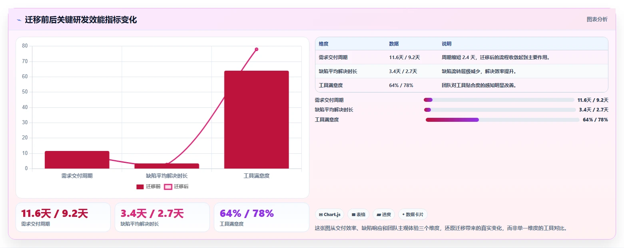Click the 需求交付周期 progress bar
The image size is (624, 248).
point(499,100)
